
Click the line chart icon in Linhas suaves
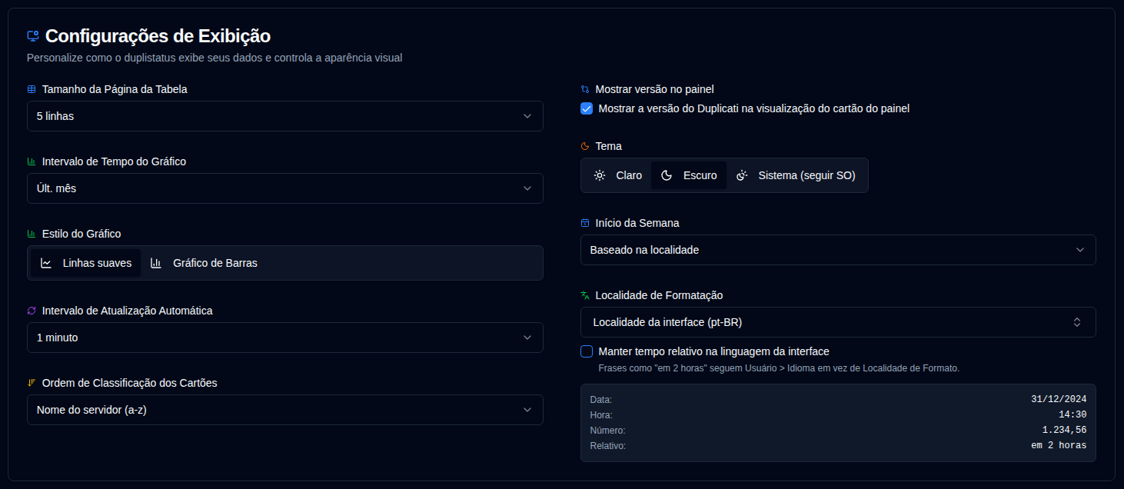click(46, 263)
